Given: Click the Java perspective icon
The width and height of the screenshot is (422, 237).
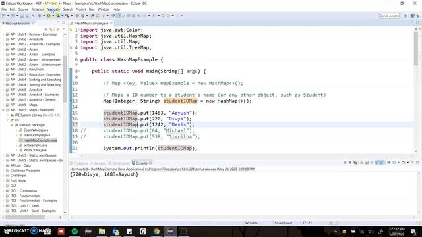Looking at the screenshot, I should 413,16.
